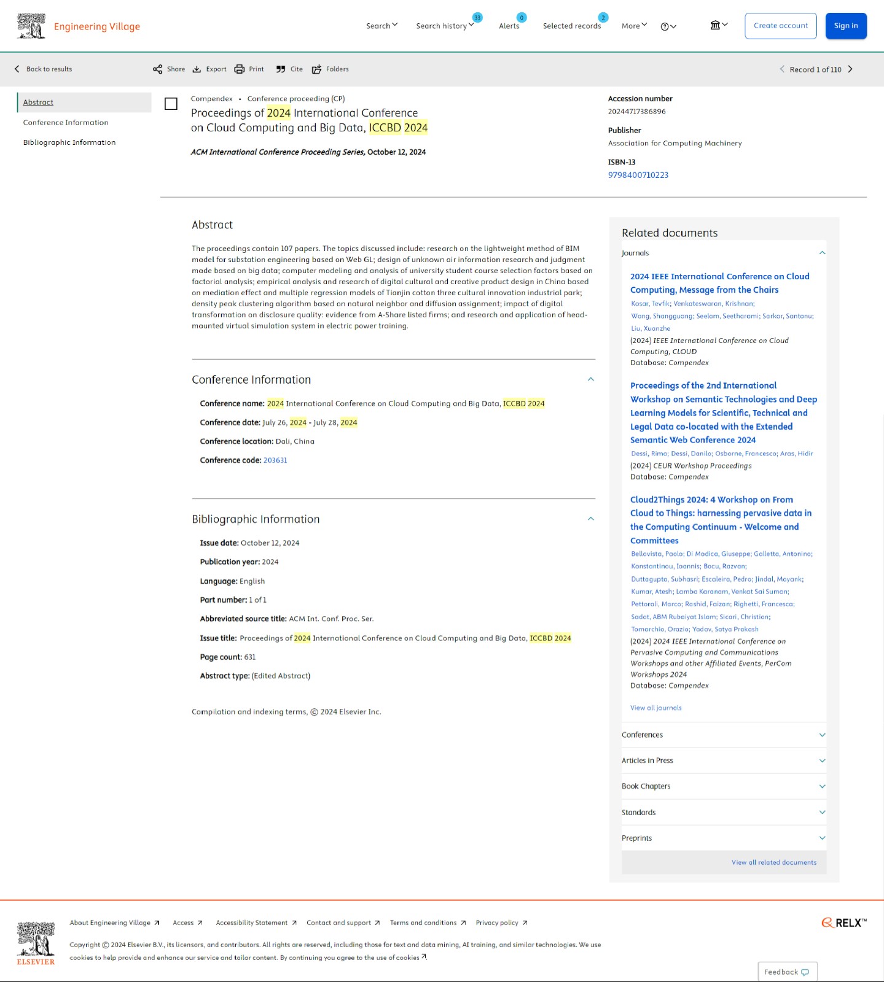The height and width of the screenshot is (982, 884).
Task: Click the Cite quotation icon
Action: (281, 69)
